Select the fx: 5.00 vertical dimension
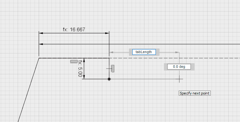The image size is (240, 122). point(80,69)
